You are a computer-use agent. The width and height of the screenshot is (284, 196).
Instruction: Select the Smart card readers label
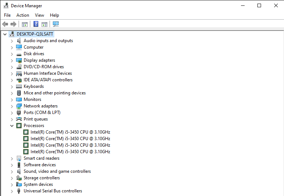[x=42, y=158]
